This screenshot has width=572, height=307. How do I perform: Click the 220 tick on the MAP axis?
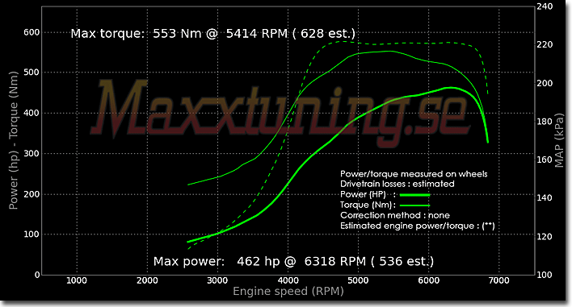[x=545, y=45]
